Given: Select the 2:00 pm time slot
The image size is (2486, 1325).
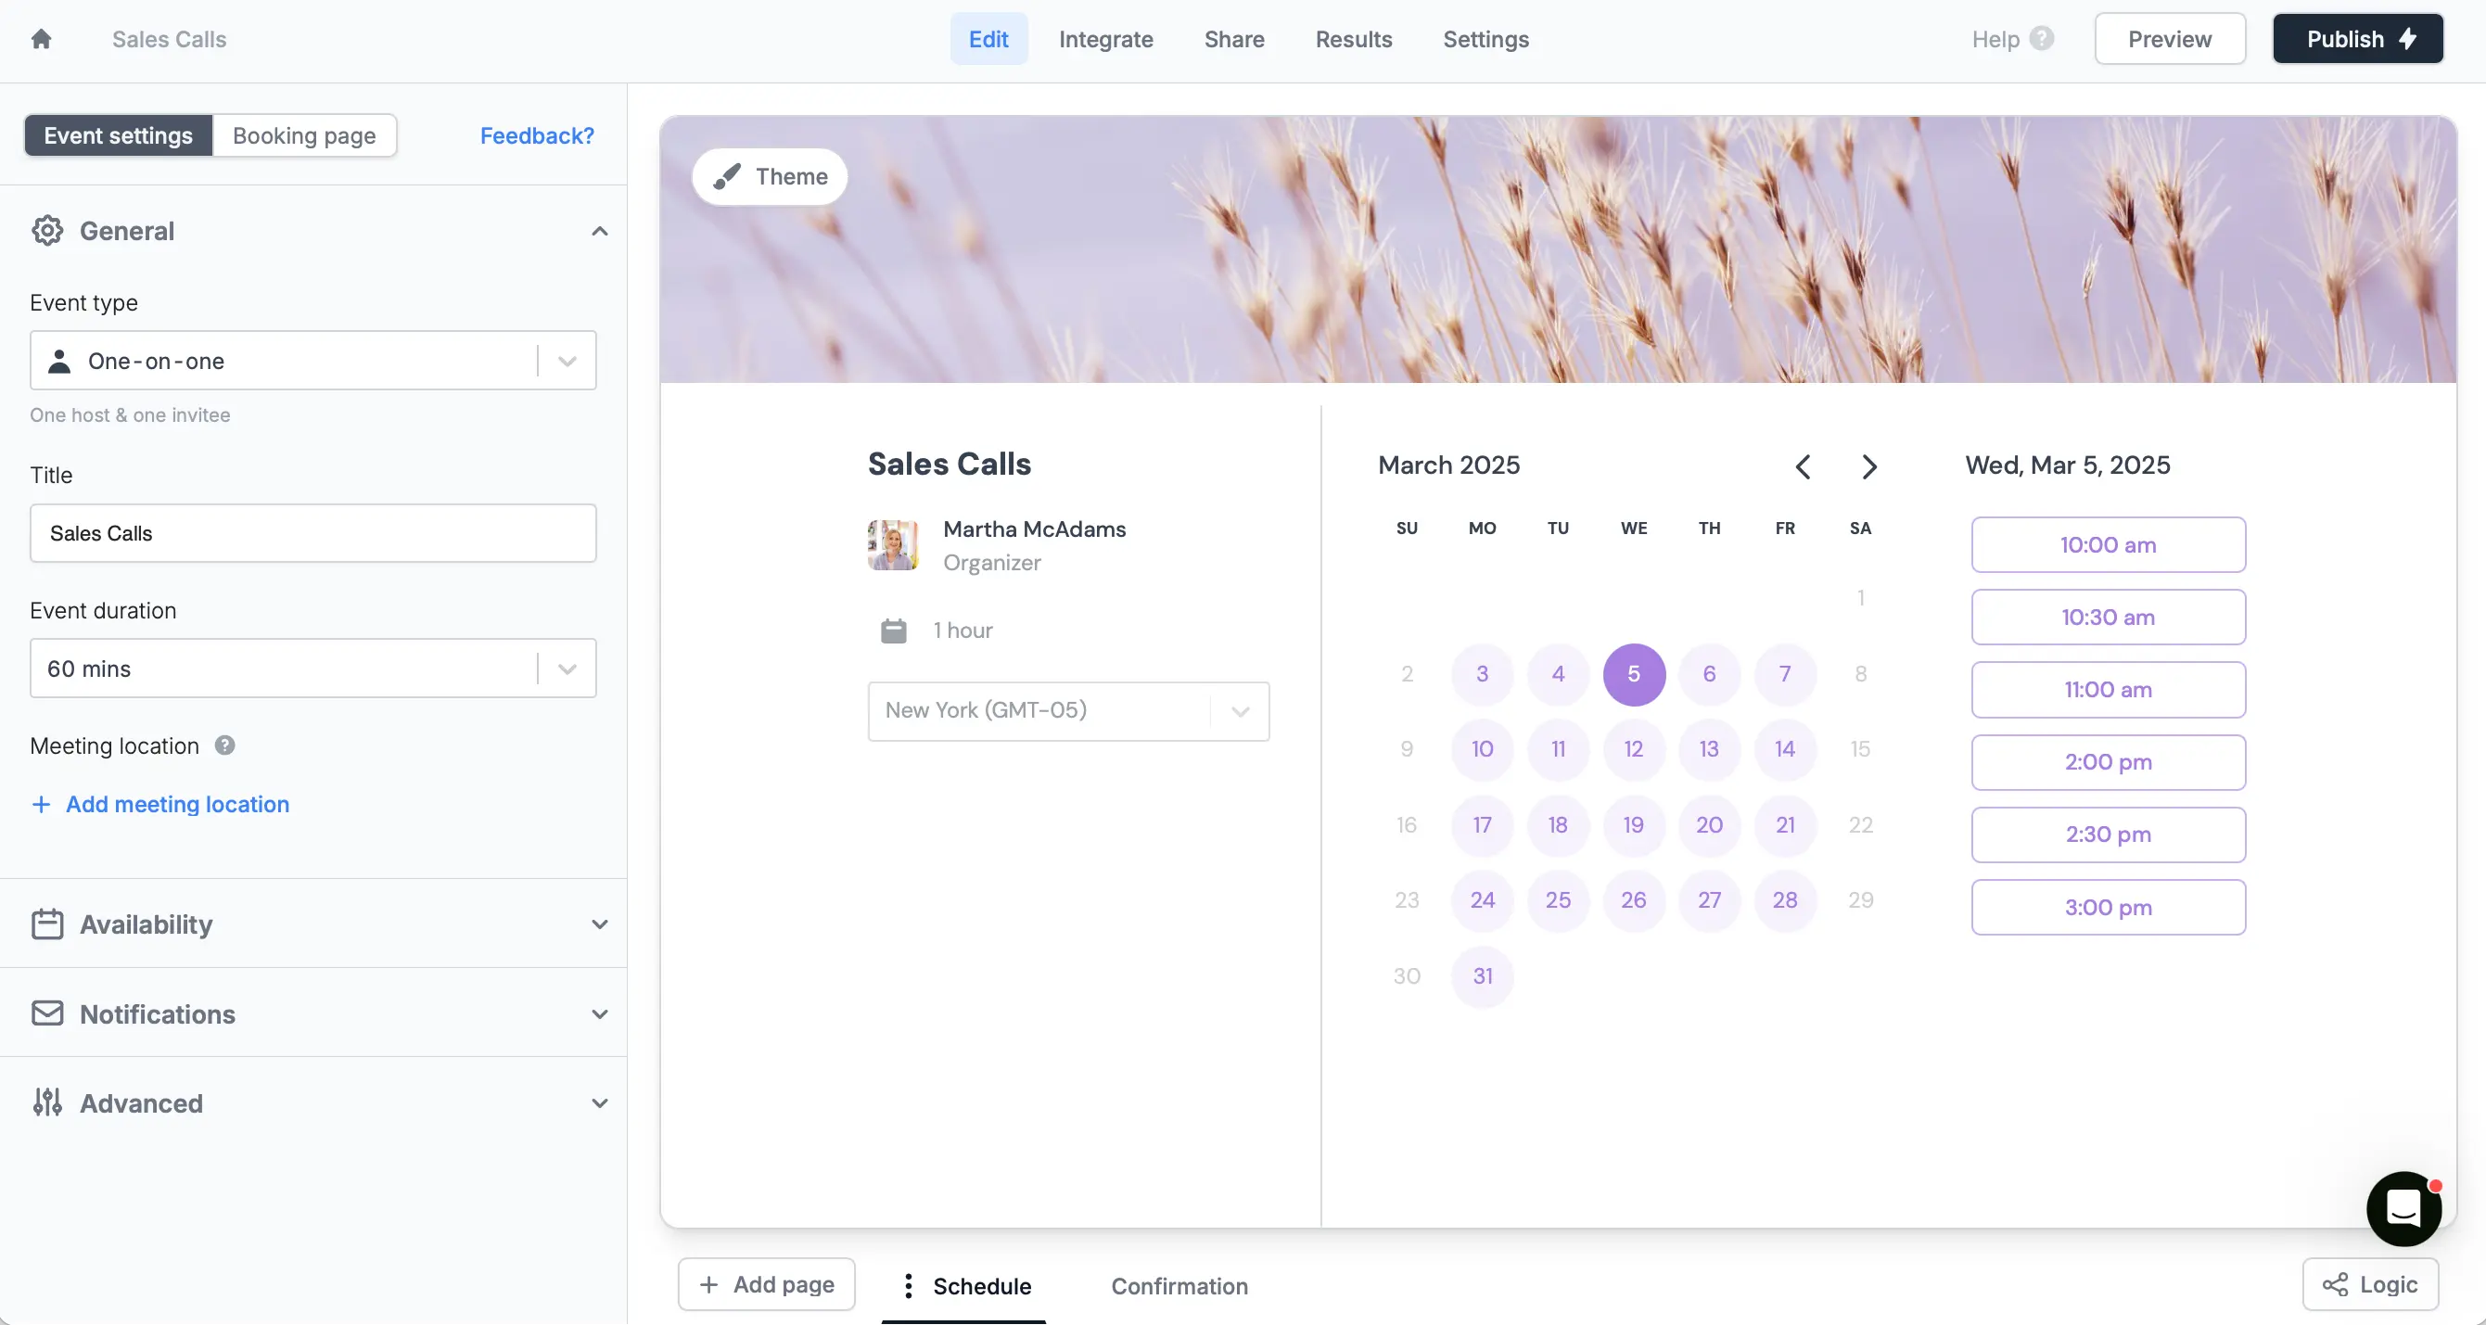Looking at the screenshot, I should coord(2108,761).
